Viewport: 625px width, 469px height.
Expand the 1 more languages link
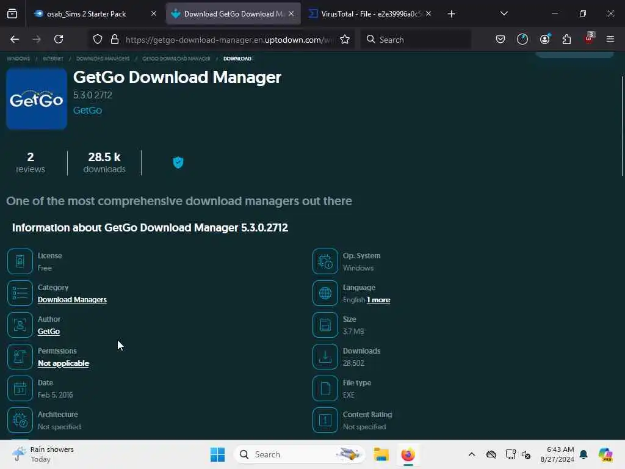378,300
